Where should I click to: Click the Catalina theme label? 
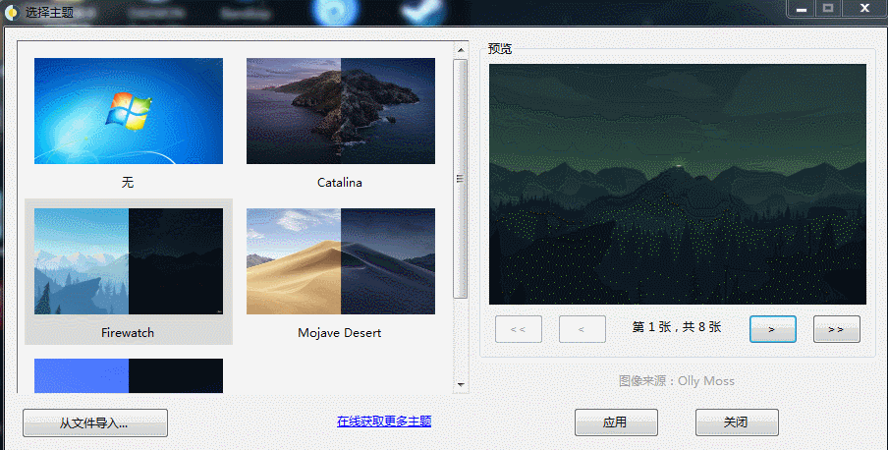tap(339, 183)
